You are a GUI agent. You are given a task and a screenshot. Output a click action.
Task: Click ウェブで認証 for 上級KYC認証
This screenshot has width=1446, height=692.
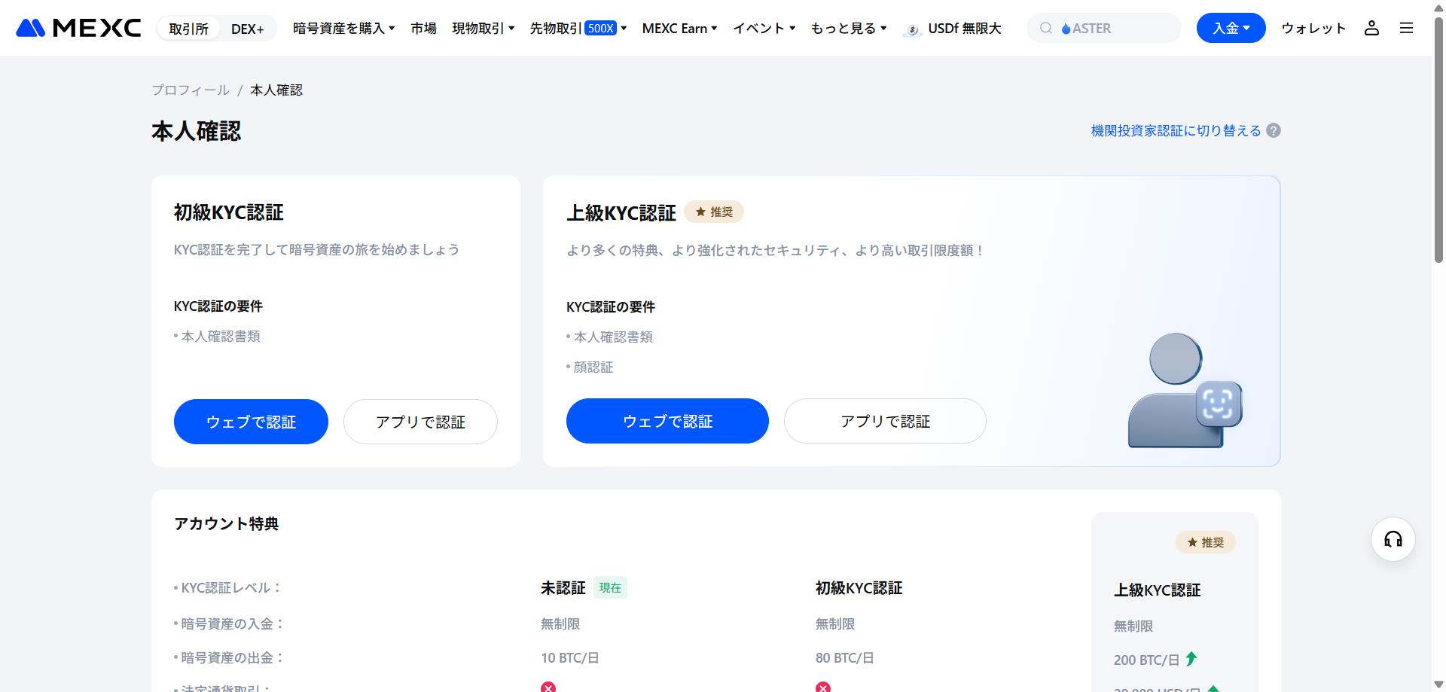tap(667, 421)
